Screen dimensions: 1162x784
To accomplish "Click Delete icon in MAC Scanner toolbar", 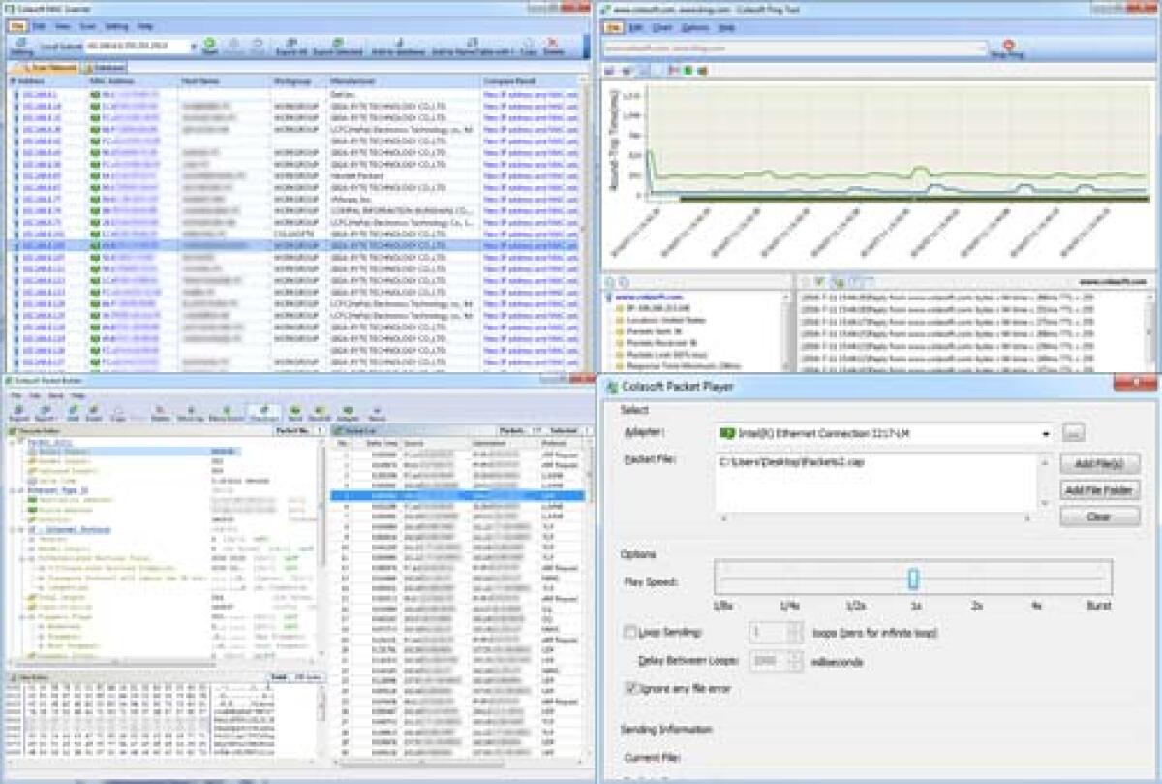I will 554,45.
